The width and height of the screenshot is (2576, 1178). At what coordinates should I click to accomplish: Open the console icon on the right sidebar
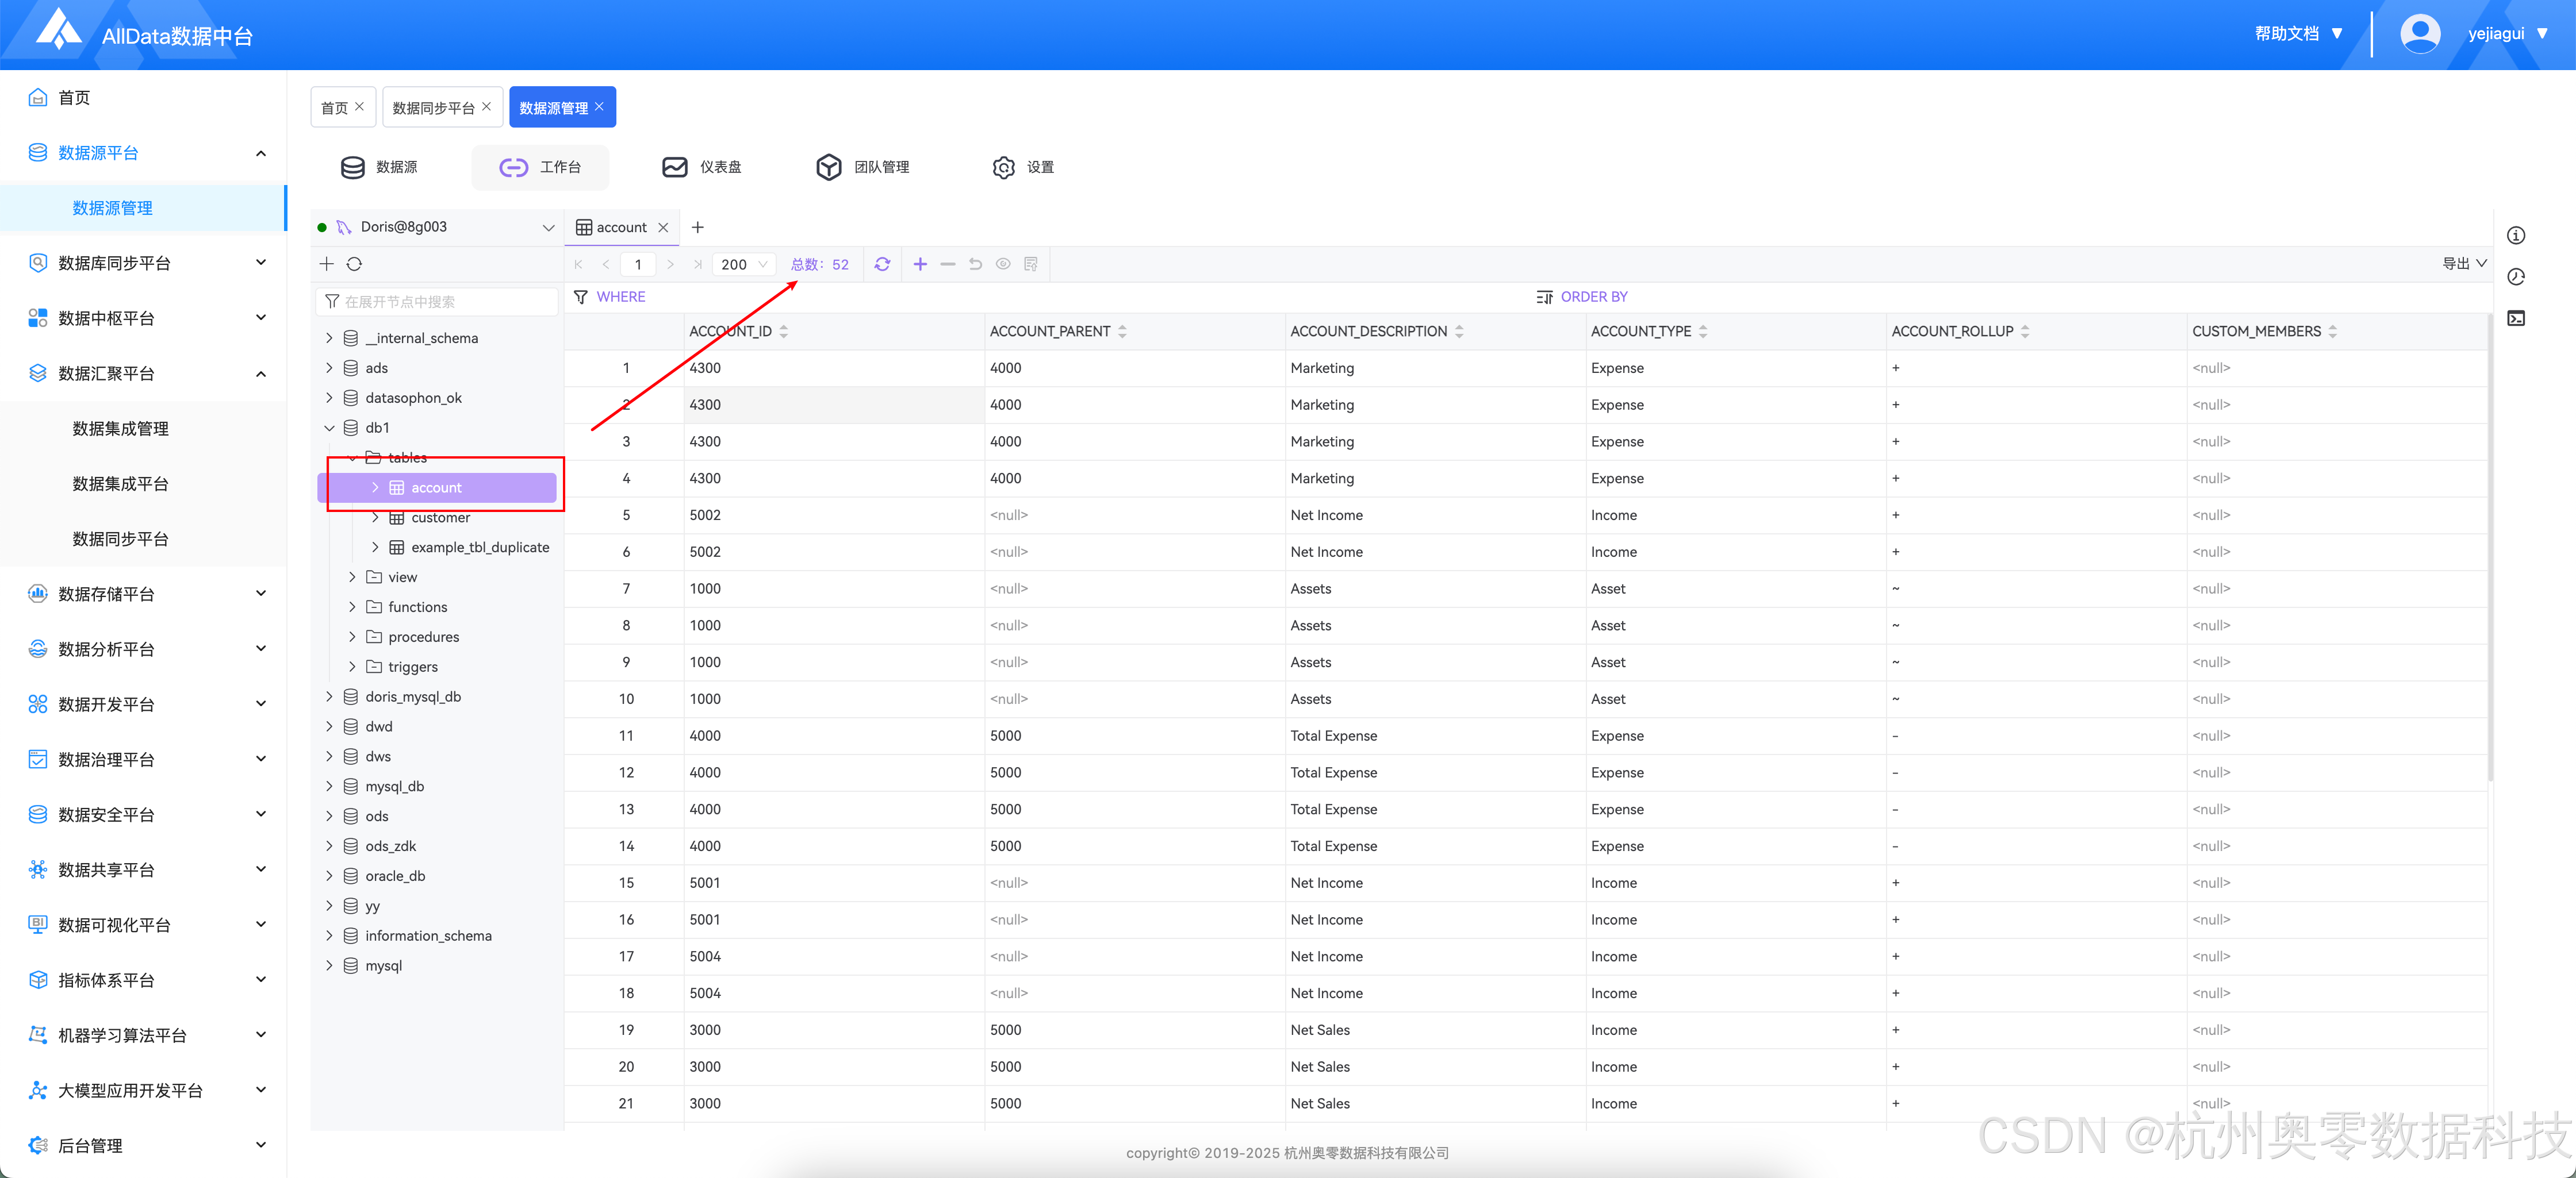pyautogui.click(x=2515, y=319)
